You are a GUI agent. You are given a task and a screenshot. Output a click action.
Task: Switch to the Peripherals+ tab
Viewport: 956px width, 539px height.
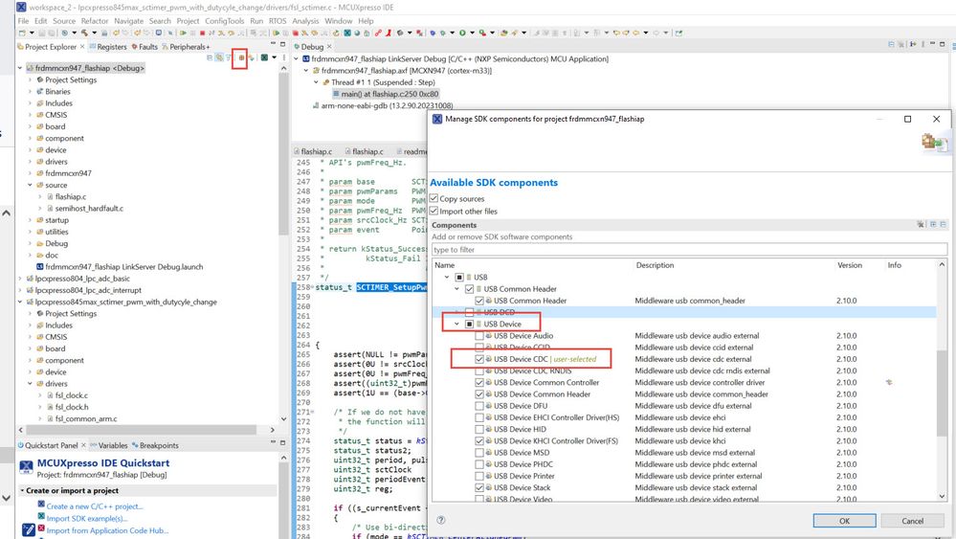click(x=186, y=46)
